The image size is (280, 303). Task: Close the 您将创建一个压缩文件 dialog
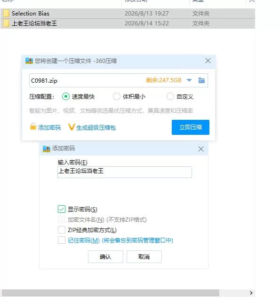point(208,61)
